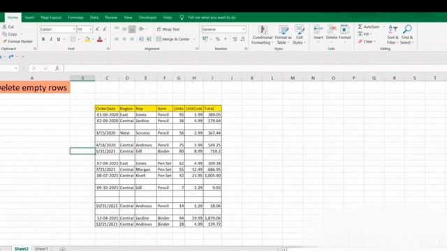The height and width of the screenshot is (251, 447).
Task: Apply the Fill Color bucket
Action: pyautogui.click(x=87, y=39)
